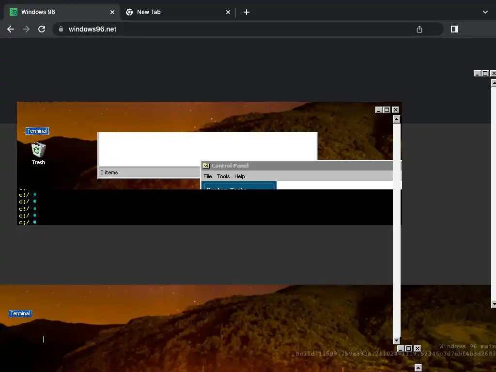Screen dimensions: 496x372
Task: Close the window near the build text
Action: pos(417,349)
